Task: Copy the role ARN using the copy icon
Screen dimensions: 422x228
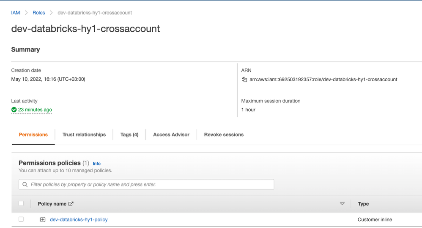Action: pos(244,80)
